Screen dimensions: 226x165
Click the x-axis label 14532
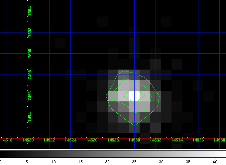tap(156, 140)
